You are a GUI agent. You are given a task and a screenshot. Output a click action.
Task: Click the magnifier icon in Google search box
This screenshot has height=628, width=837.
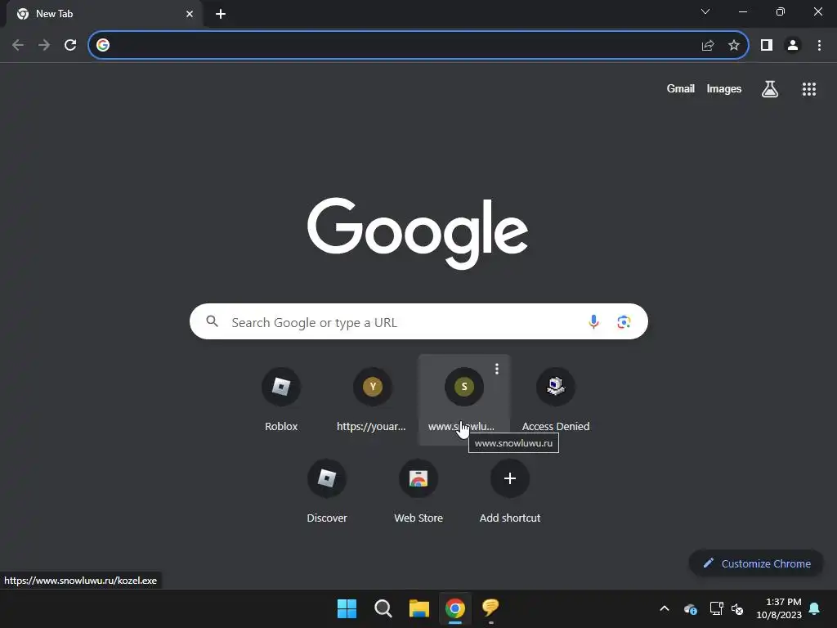(213, 321)
